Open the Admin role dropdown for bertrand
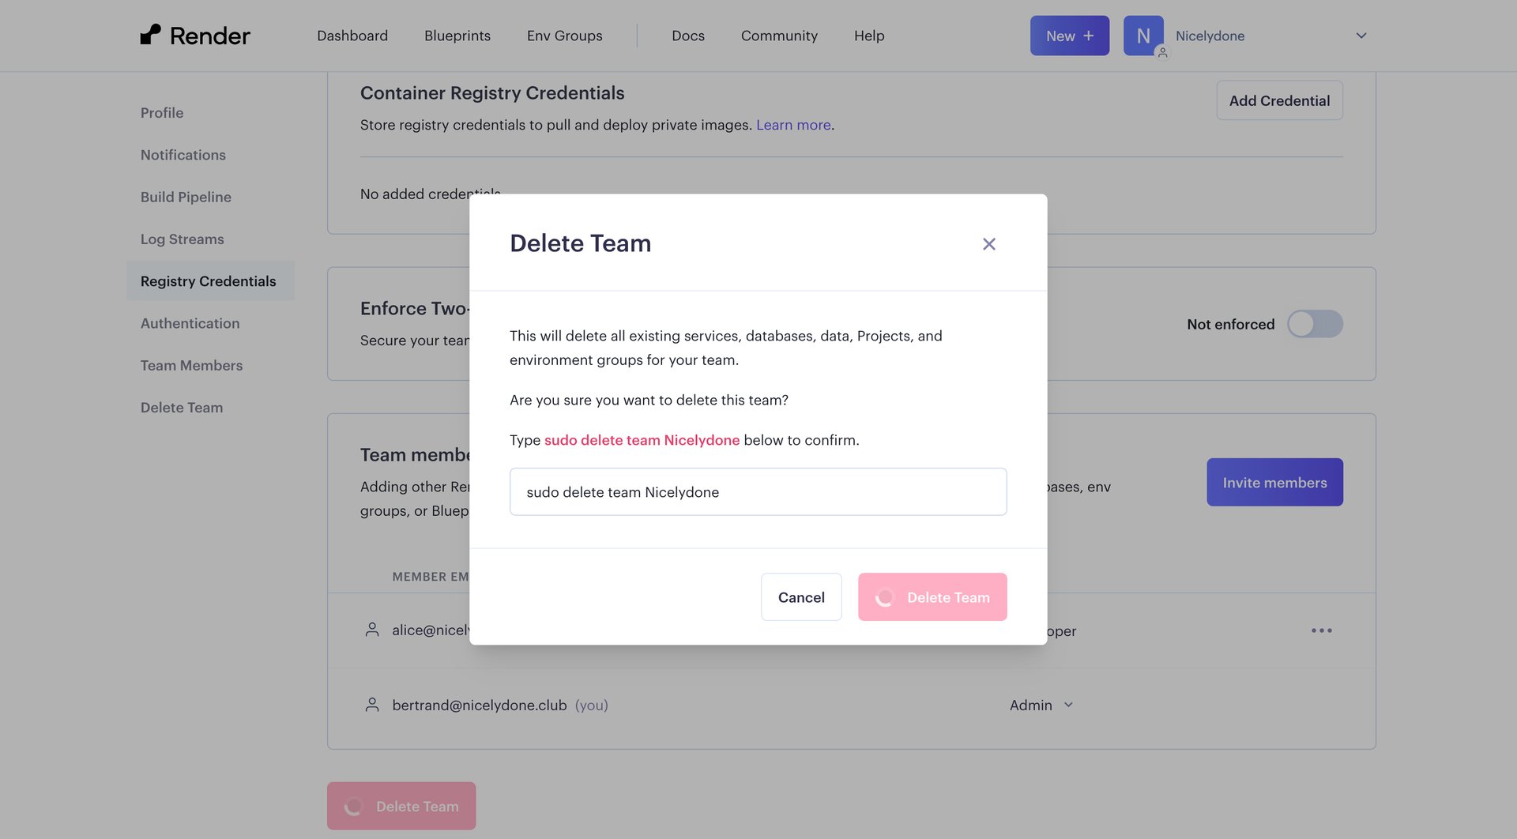1517x839 pixels. 1041,704
